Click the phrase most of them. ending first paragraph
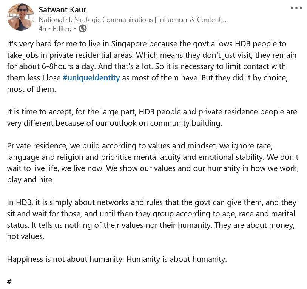The height and width of the screenshot is (289, 307). pyautogui.click(x=31, y=89)
